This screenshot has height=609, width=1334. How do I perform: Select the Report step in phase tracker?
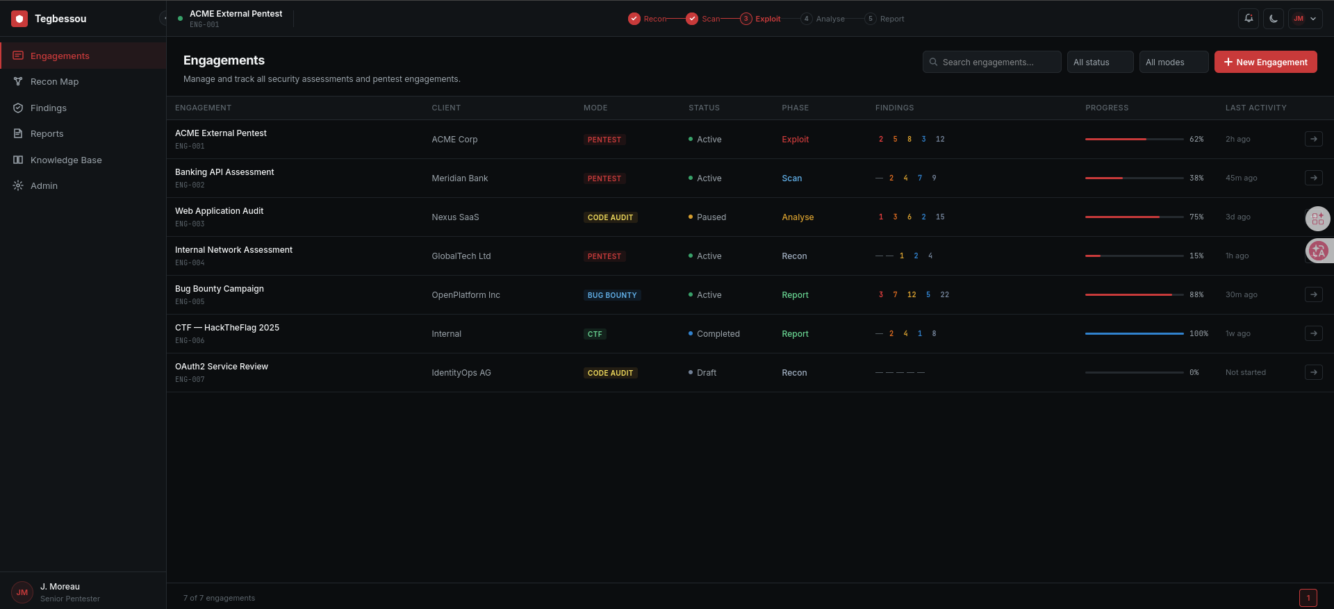[884, 19]
